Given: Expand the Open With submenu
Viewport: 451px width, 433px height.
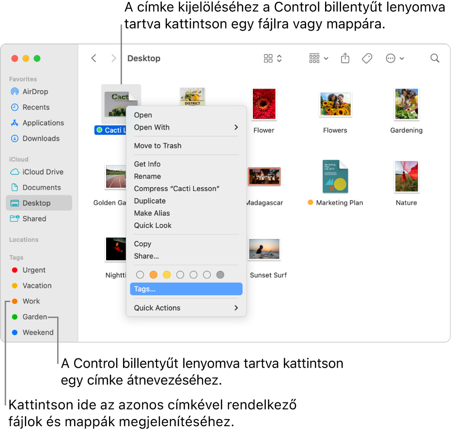Looking at the screenshot, I should [x=186, y=127].
